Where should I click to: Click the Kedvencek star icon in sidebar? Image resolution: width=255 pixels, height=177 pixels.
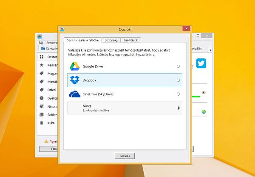[x=42, y=65]
